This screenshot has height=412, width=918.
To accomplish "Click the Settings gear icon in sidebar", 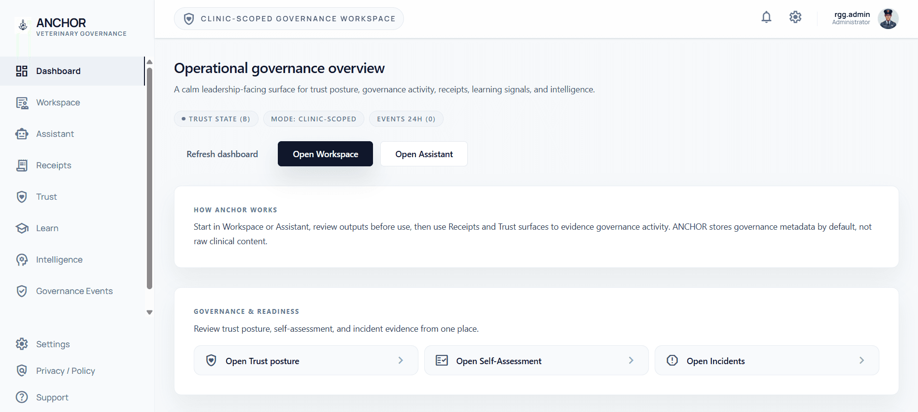I will (22, 344).
